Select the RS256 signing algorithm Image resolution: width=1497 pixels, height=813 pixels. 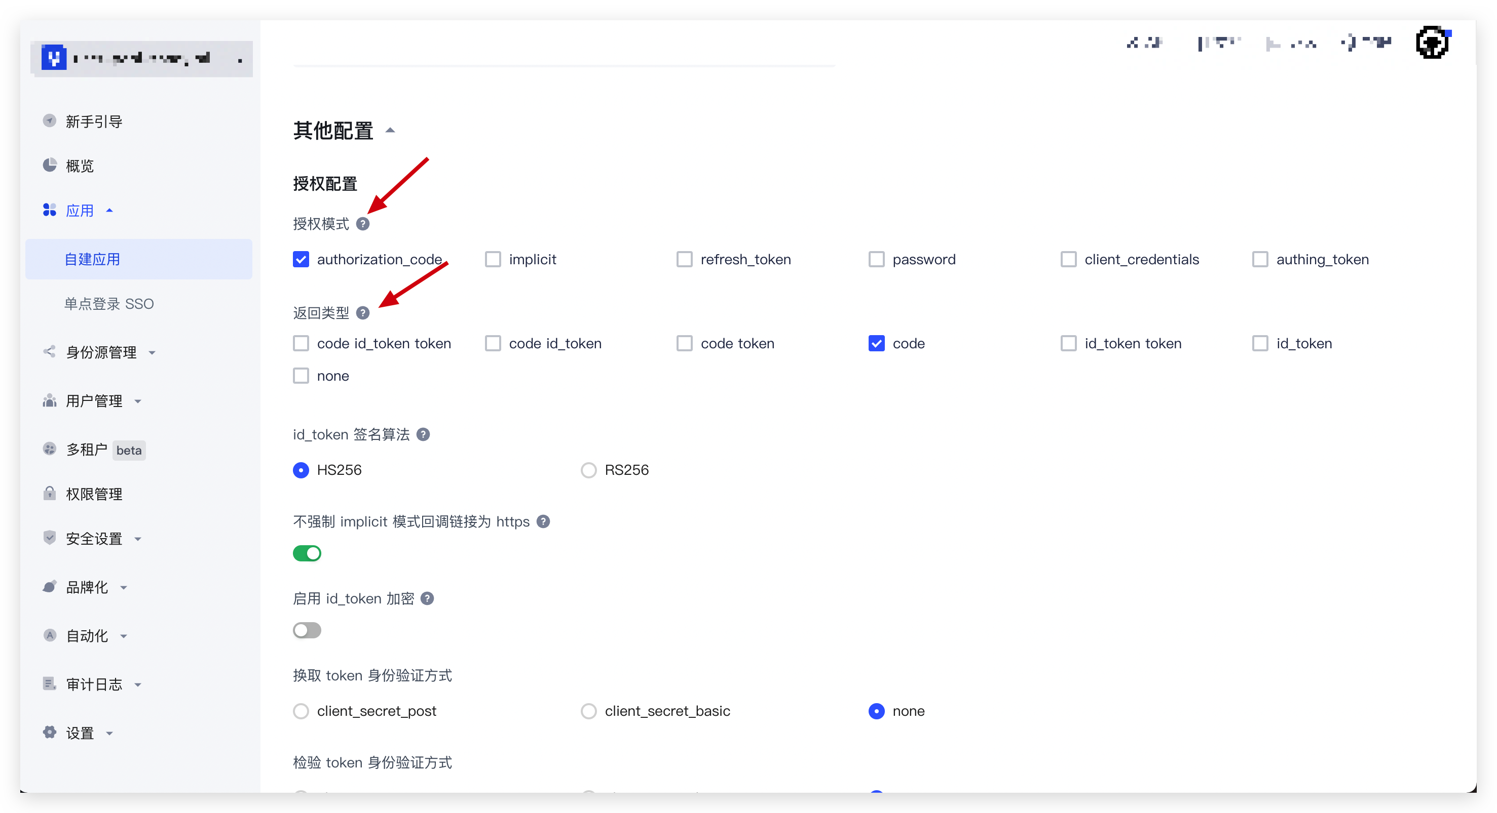[x=589, y=470]
